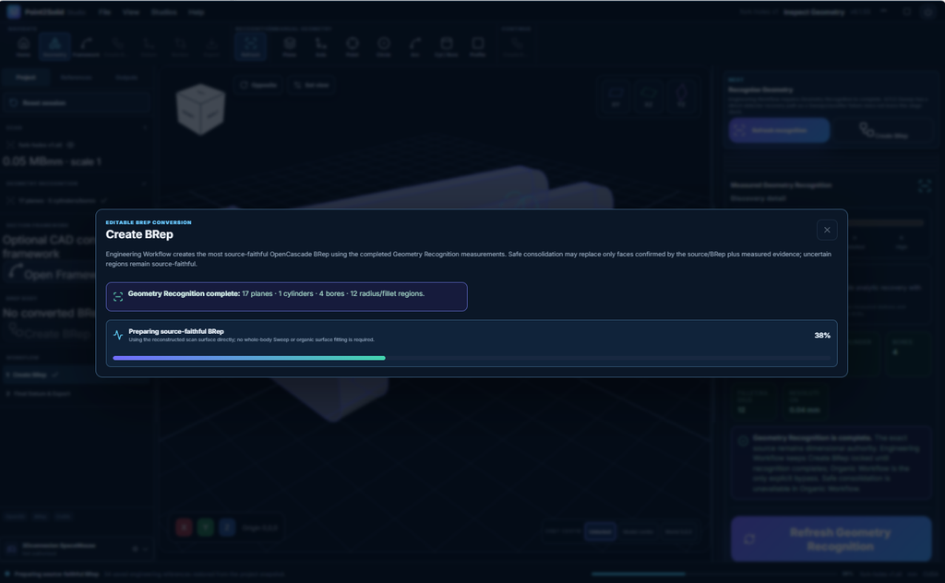Click the Profile tool icon
Image resolution: width=945 pixels, height=583 pixels.
point(477,46)
